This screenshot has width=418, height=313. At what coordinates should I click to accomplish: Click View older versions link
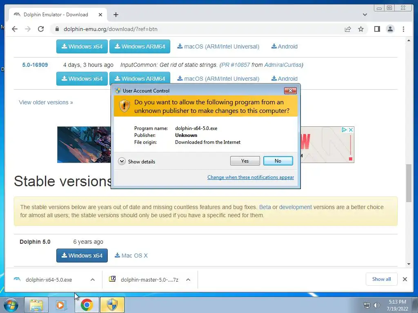(x=46, y=102)
